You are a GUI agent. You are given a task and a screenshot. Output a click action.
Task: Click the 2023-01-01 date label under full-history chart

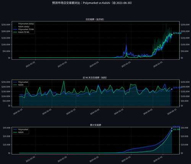coord(62,64)
